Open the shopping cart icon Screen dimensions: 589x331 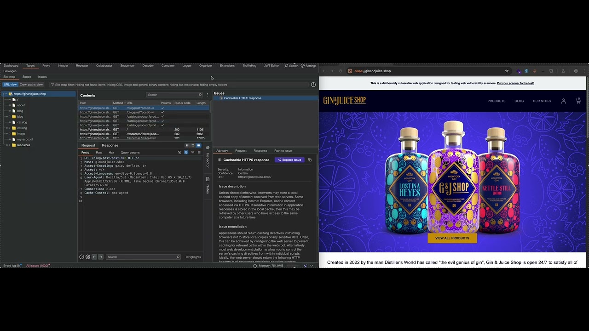tap(578, 101)
